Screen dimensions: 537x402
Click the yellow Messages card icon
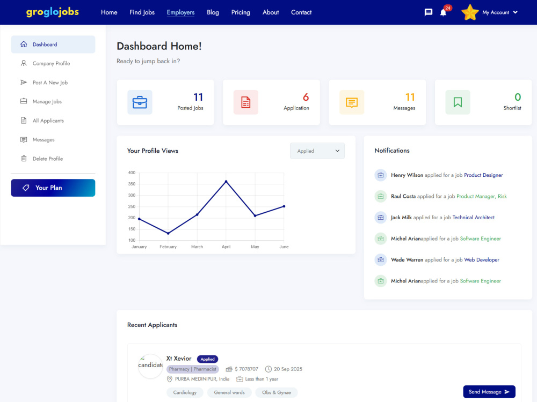point(352,102)
